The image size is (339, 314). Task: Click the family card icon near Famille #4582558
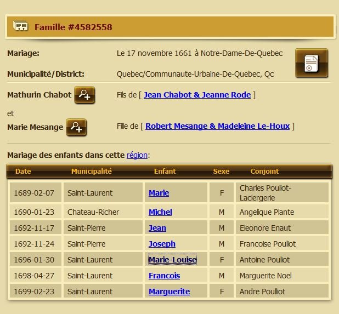(20, 26)
